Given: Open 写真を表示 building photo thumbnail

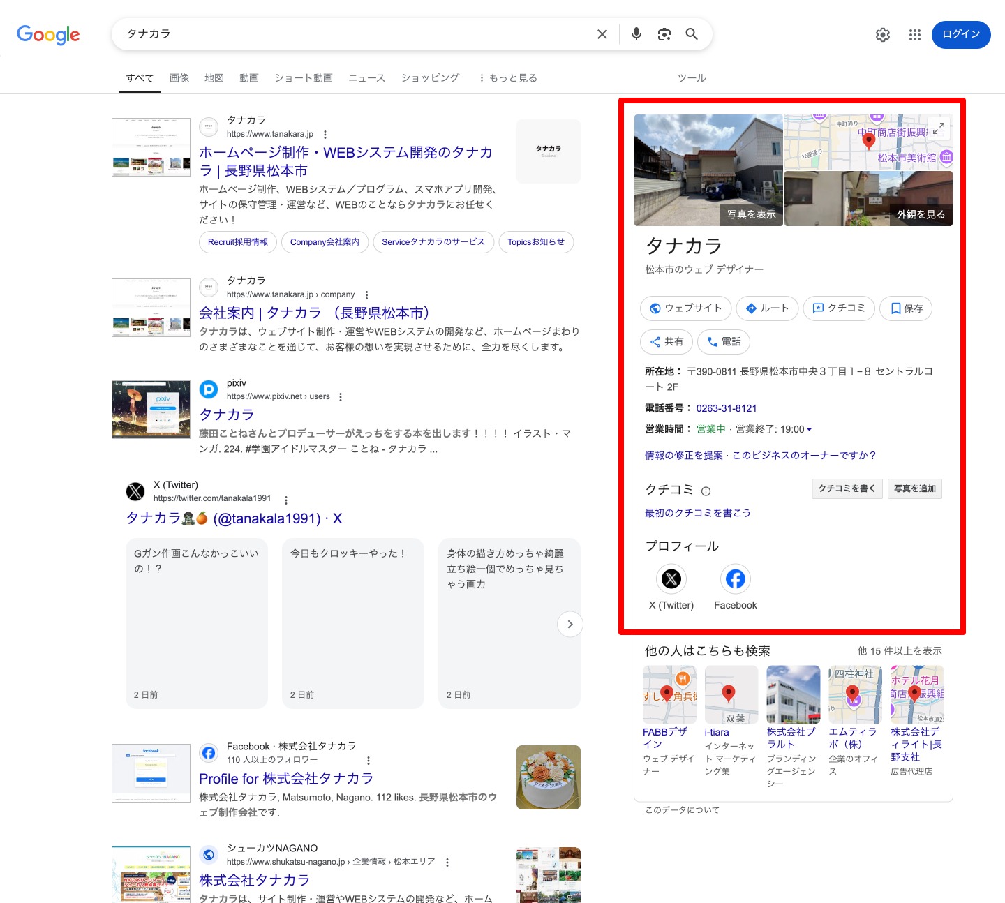Looking at the screenshot, I should 708,170.
